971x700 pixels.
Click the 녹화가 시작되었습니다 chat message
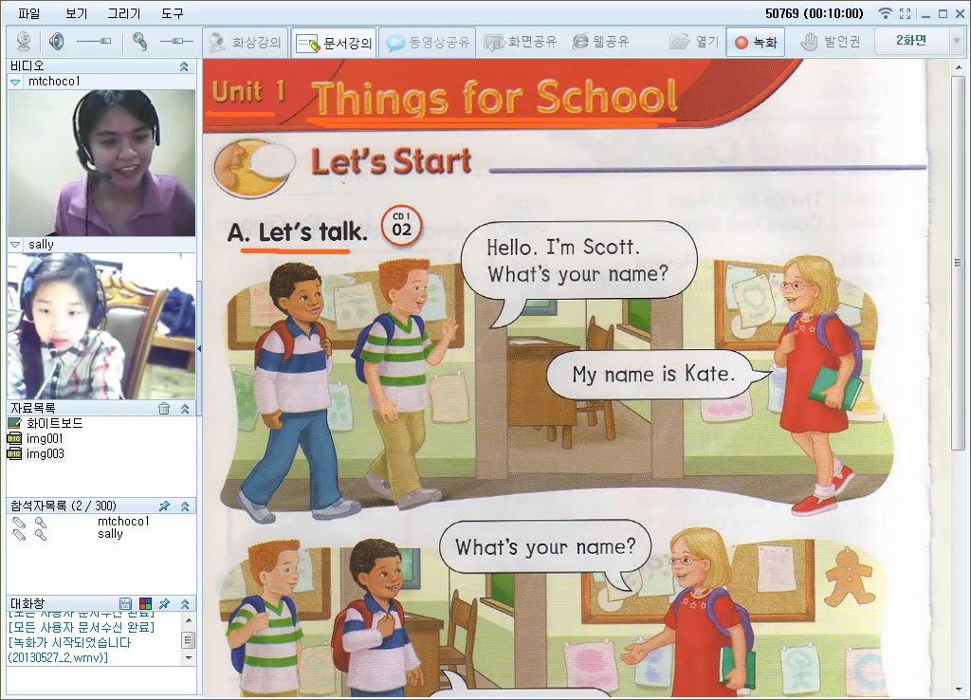[70, 650]
